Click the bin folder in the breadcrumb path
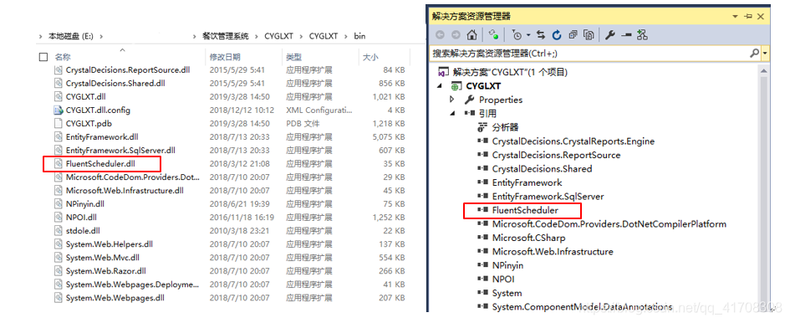 [359, 36]
